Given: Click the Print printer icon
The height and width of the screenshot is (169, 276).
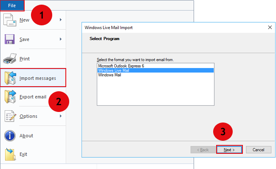Looking at the screenshot, I should pyautogui.click(x=10, y=58).
